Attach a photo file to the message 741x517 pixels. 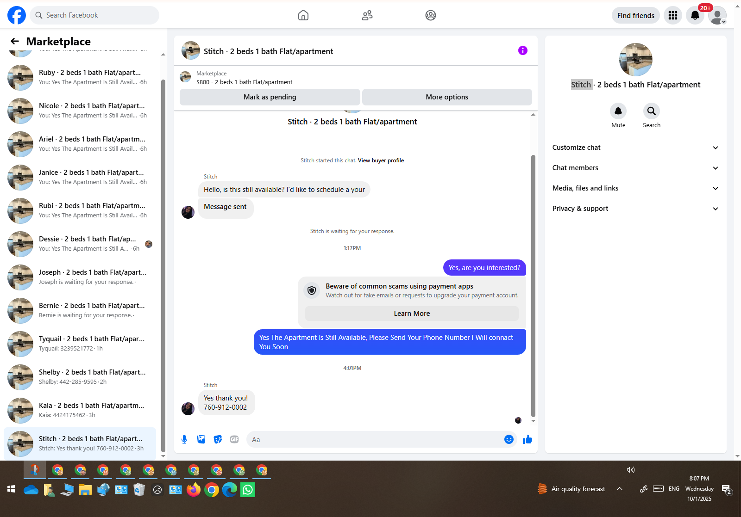201,439
